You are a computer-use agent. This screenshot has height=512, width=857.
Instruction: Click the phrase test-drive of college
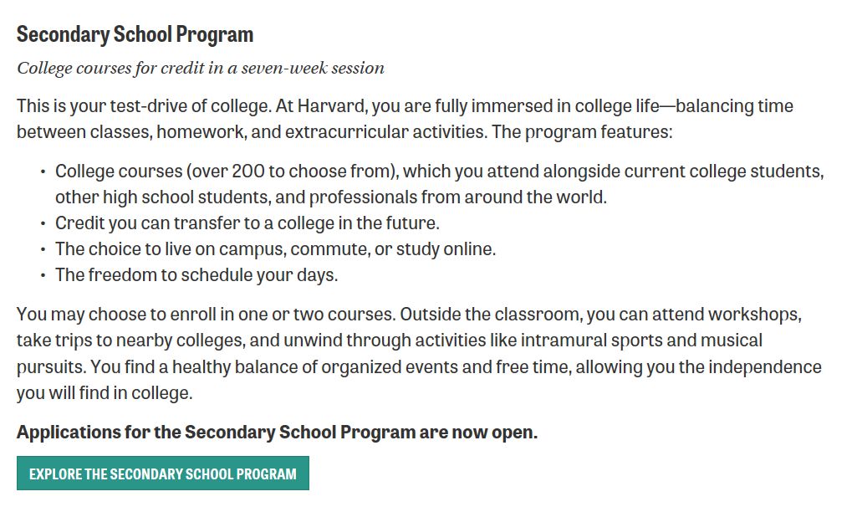[x=191, y=105]
